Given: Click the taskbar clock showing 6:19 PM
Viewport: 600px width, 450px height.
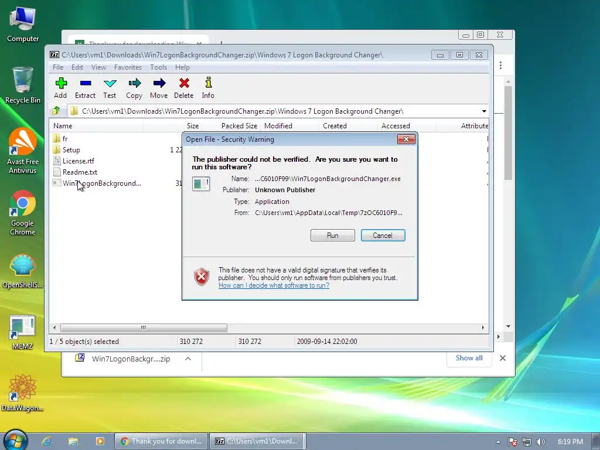Looking at the screenshot, I should pyautogui.click(x=570, y=442).
